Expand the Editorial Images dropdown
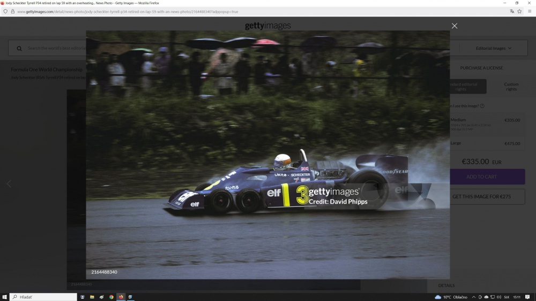This screenshot has width=536, height=301. [x=494, y=48]
